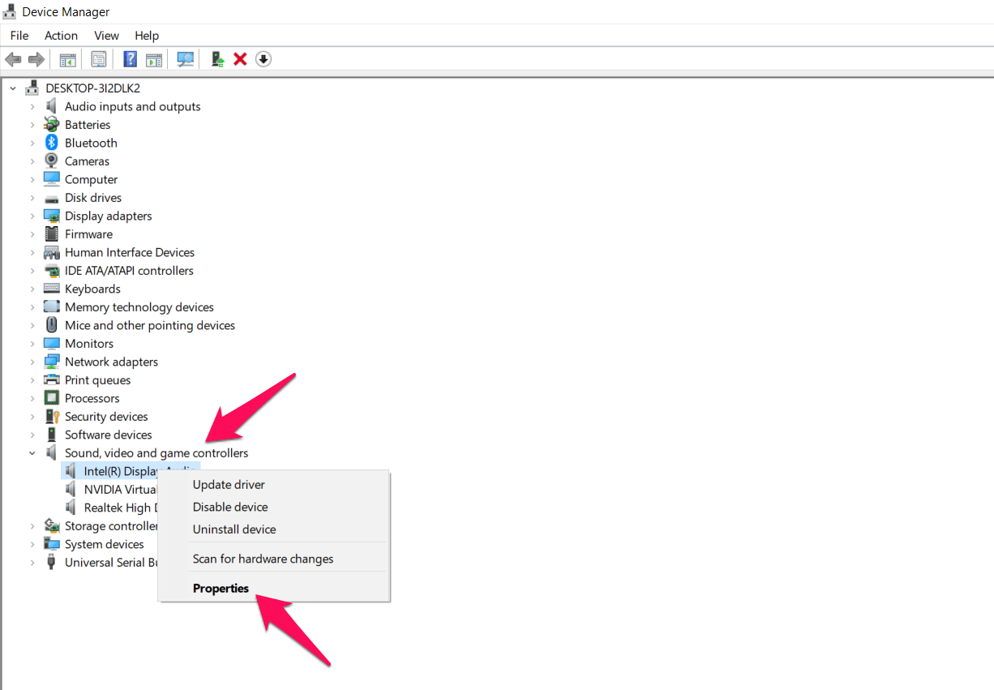Screen dimensions: 994x690
Task: Expand the Storage controllers category
Action: pos(32,526)
